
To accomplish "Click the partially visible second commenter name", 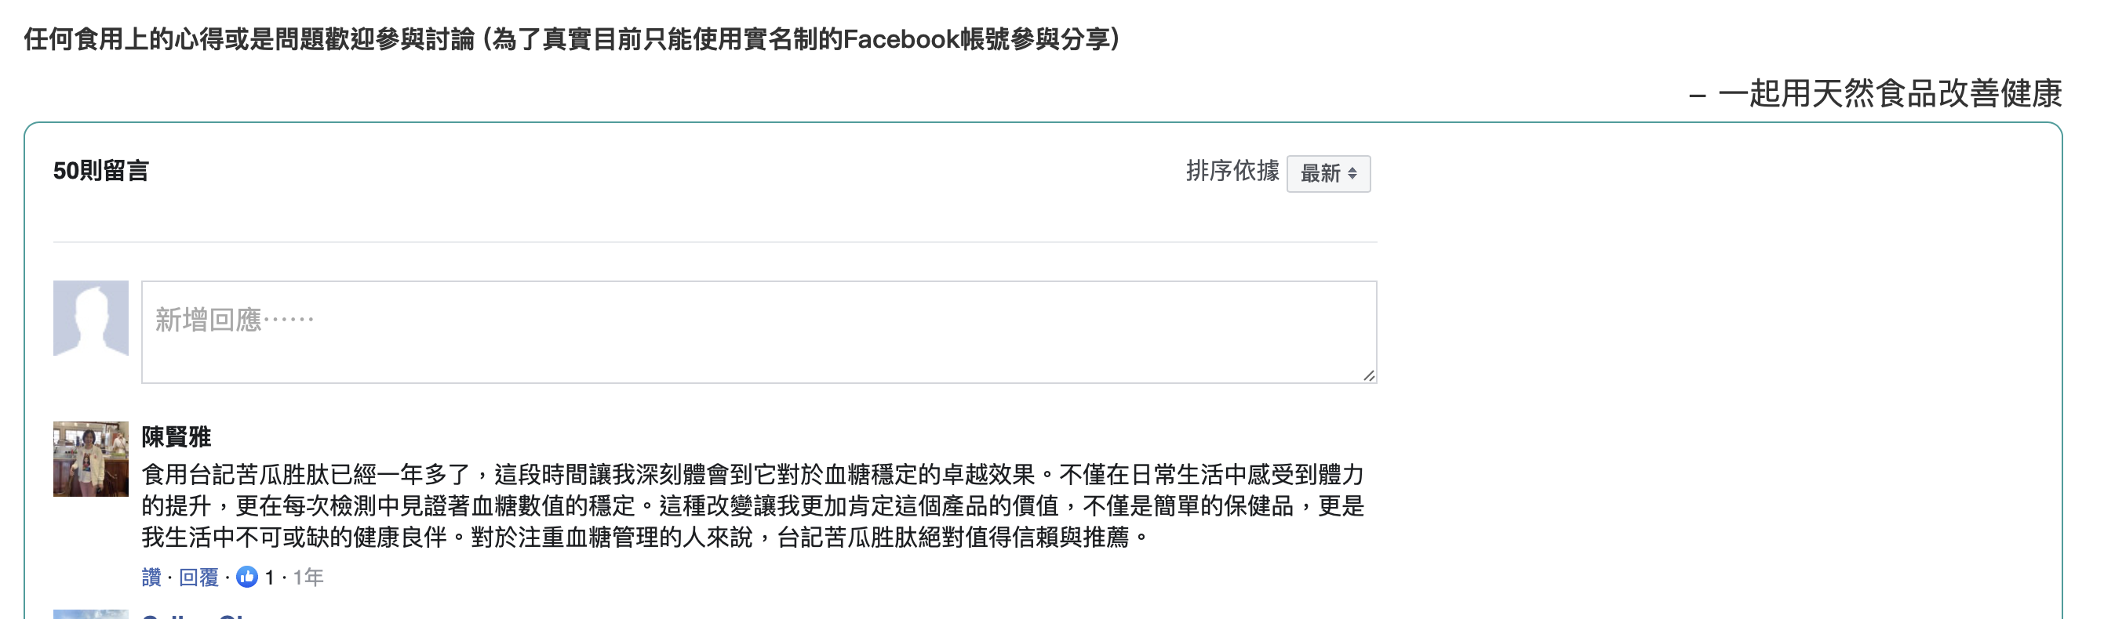I will (x=196, y=616).
